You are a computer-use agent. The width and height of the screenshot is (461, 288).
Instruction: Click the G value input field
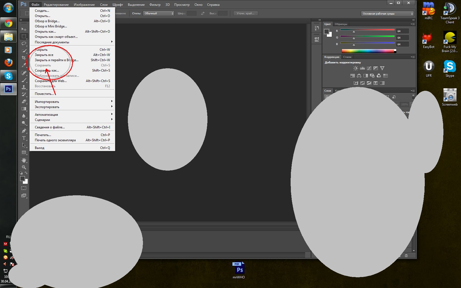pyautogui.click(x=403, y=38)
